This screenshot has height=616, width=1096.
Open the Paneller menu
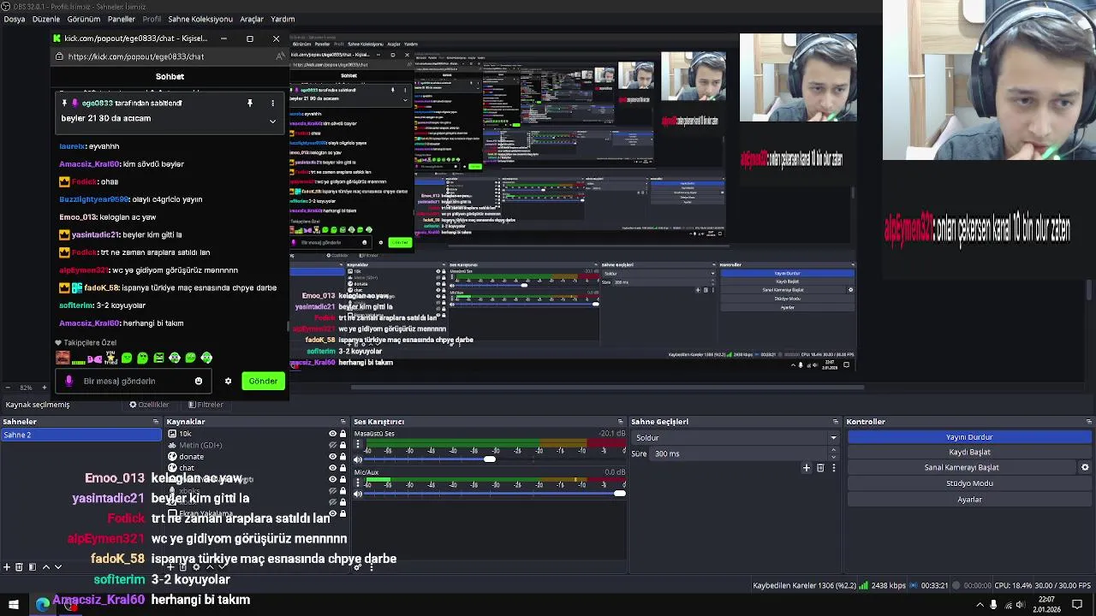(121, 19)
